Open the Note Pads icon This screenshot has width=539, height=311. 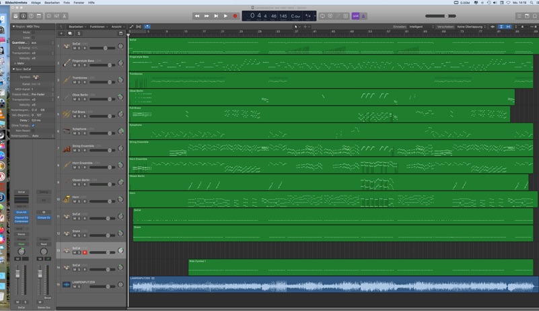(527, 16)
